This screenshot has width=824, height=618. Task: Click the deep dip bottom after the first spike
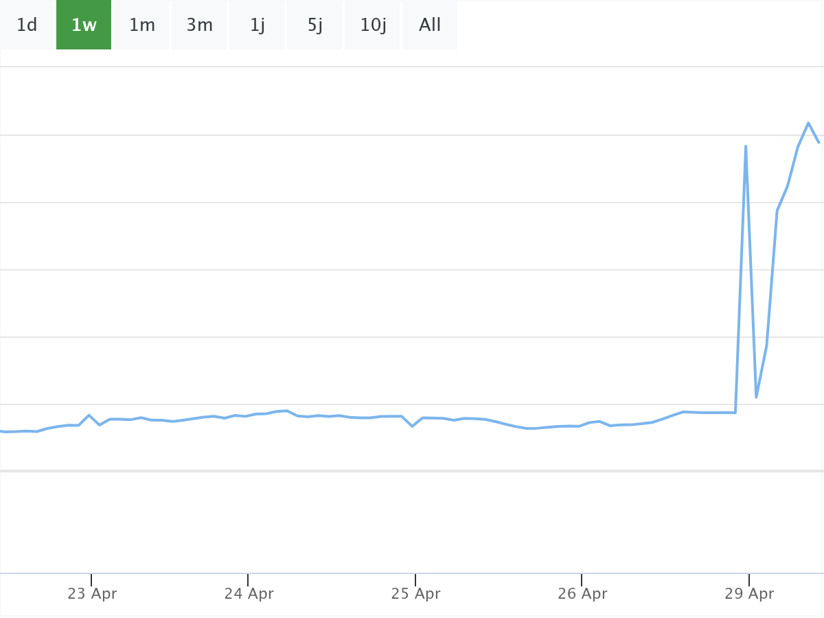[x=756, y=397]
